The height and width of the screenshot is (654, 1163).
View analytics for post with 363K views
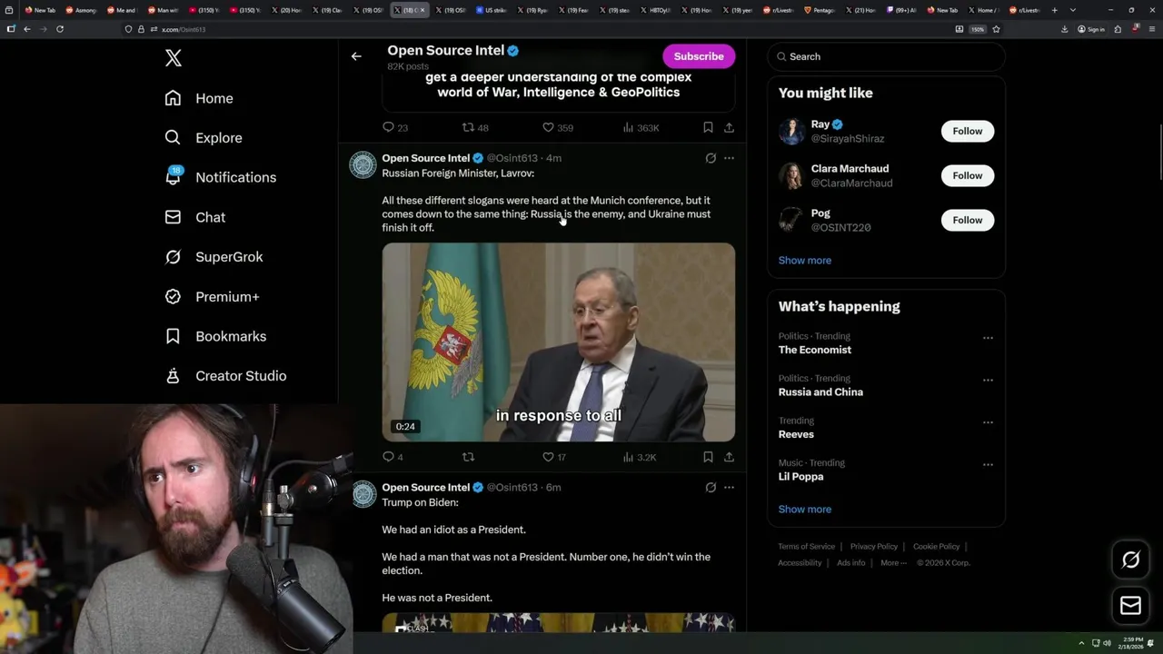[x=641, y=128]
